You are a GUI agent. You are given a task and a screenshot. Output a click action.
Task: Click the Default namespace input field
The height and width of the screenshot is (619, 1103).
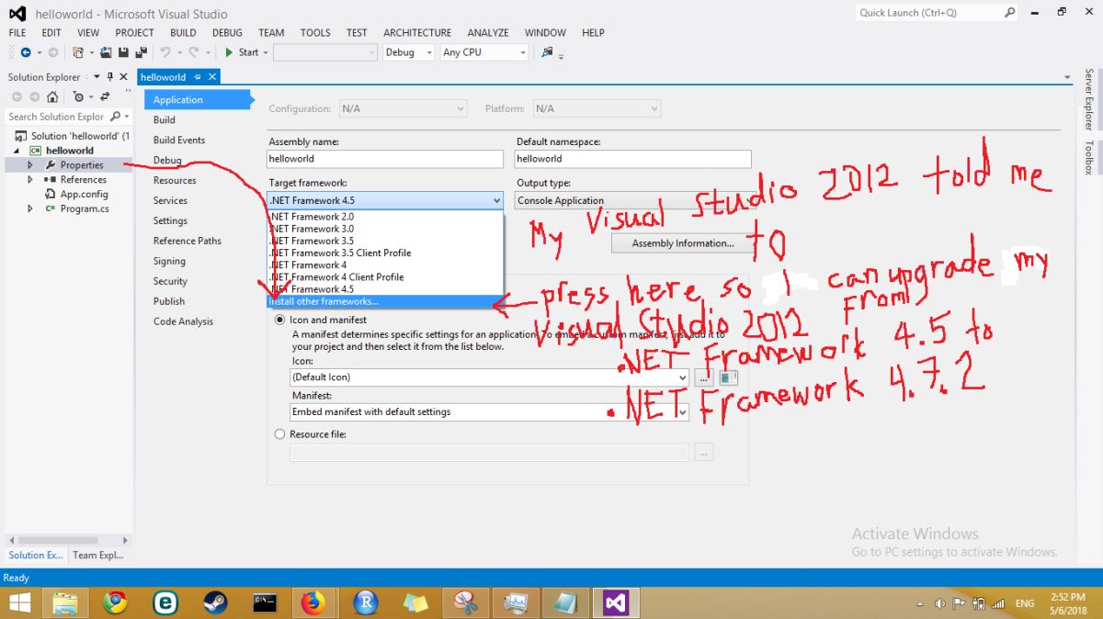coord(633,159)
